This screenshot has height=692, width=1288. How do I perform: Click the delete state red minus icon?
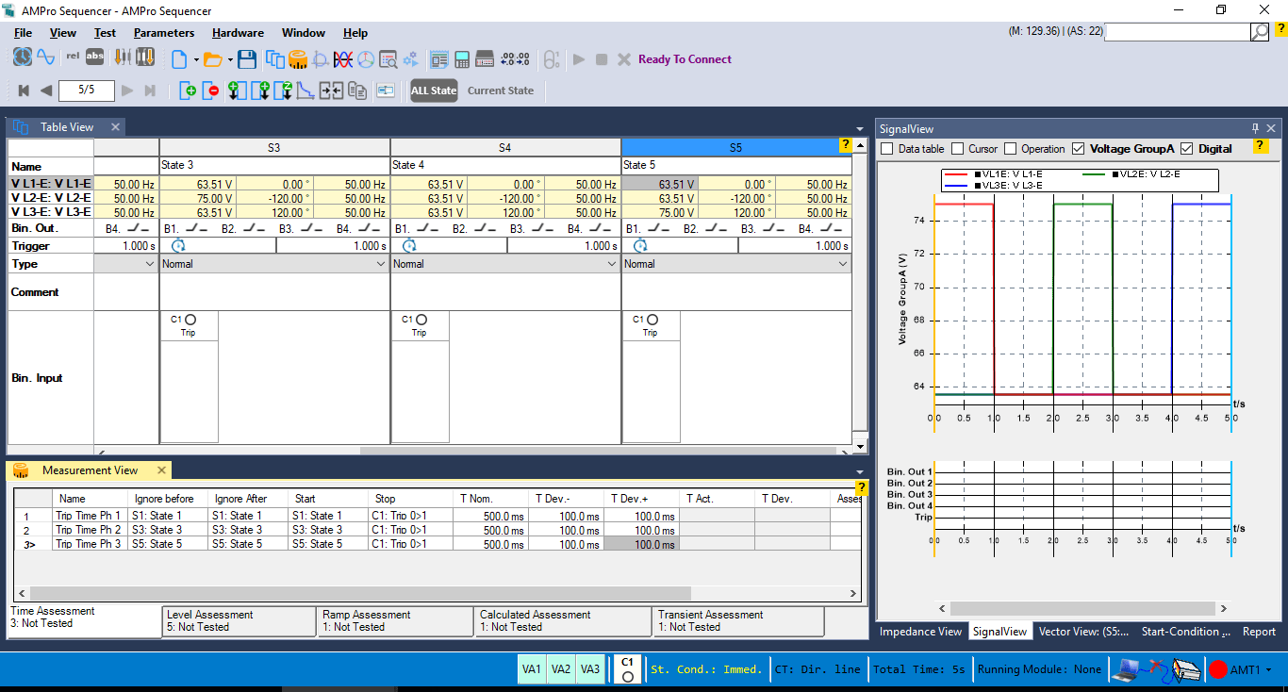212,91
